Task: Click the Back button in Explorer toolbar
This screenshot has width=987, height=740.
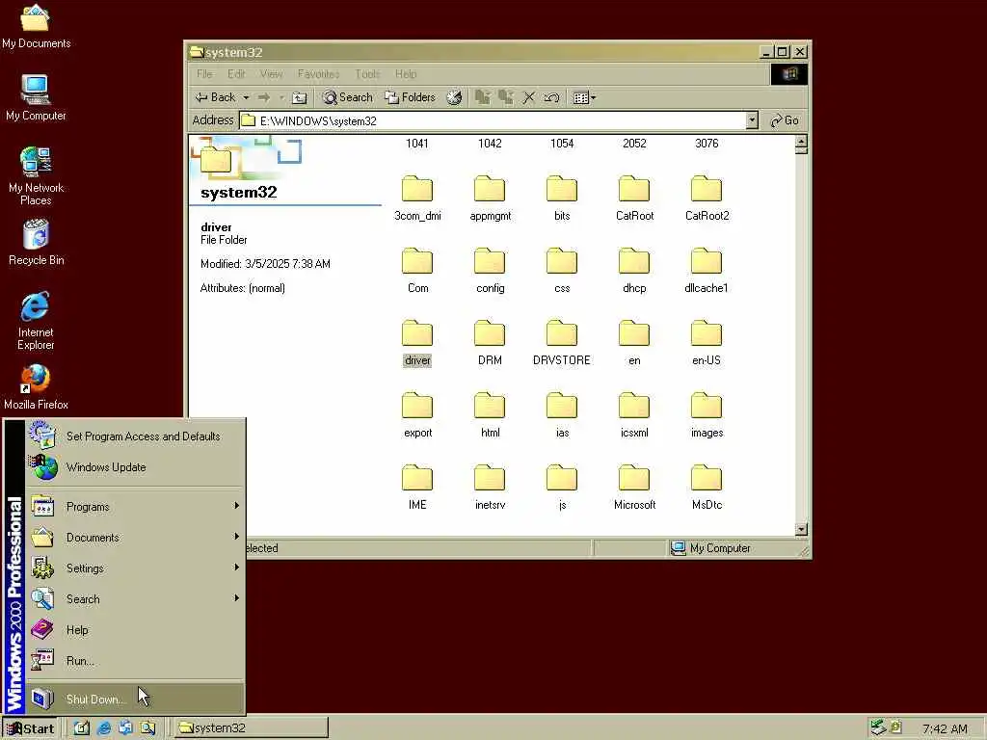Action: [x=215, y=97]
